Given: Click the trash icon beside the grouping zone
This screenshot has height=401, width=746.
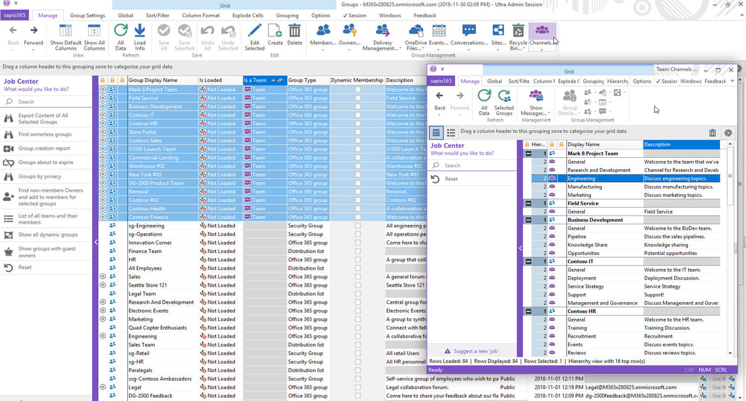Looking at the screenshot, I should click(x=712, y=132).
